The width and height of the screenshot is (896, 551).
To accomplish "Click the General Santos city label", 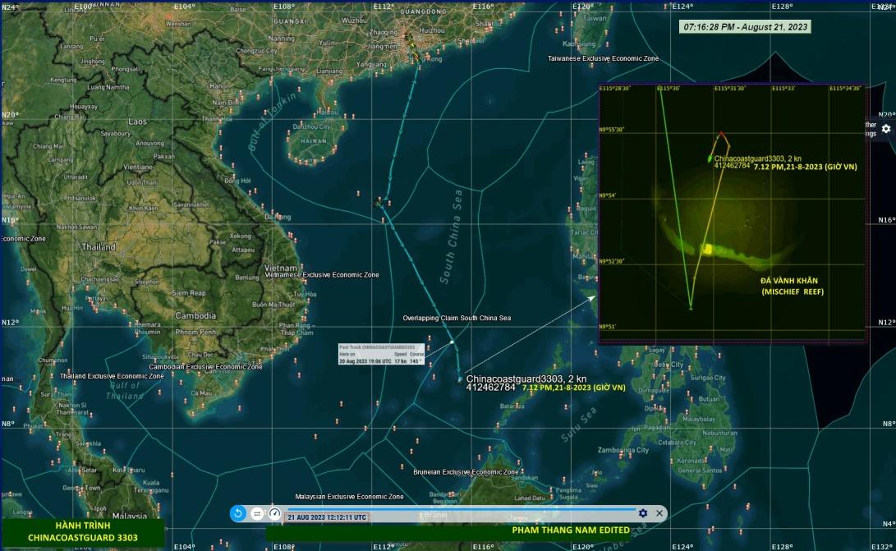I will click(x=700, y=471).
